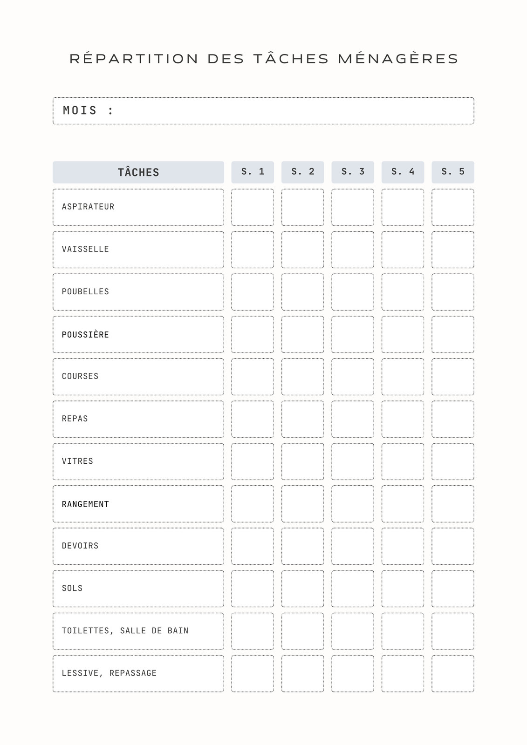Check the Vaisselle box for S. 3
The width and height of the screenshot is (527, 745).
[353, 250]
